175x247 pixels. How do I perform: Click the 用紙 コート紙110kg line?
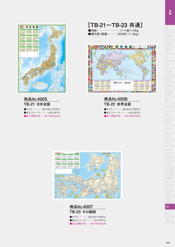tap(113, 30)
